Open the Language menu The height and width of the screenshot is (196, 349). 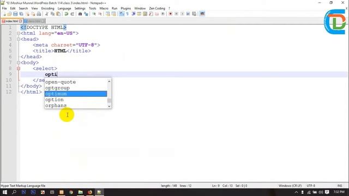click(x=64, y=8)
